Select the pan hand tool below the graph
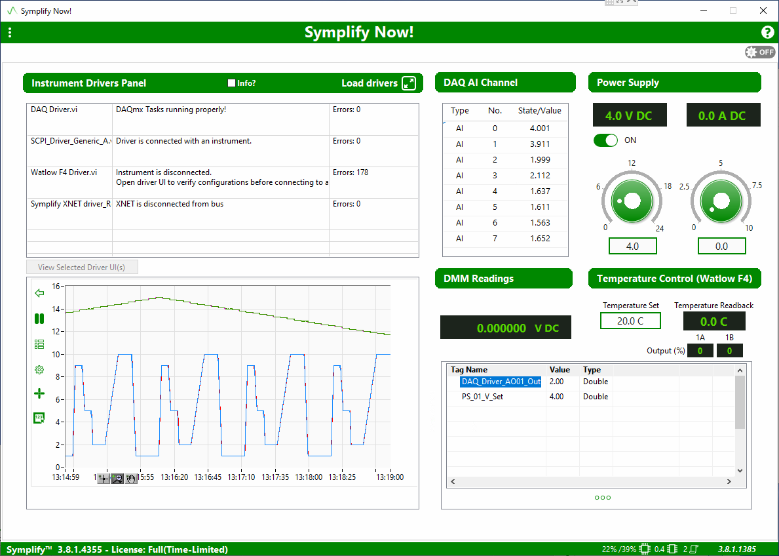 coord(130,478)
